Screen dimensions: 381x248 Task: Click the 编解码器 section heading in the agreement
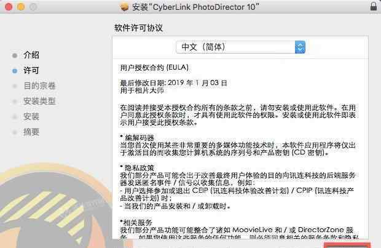point(139,137)
